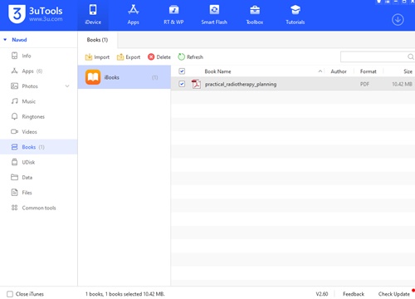
Task: Collapse the Navod device tree
Action: click(5, 40)
